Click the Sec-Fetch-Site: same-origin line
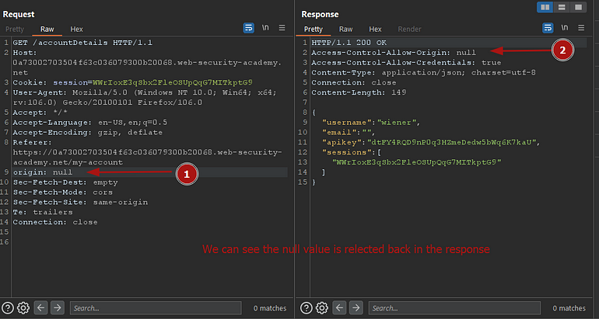The image size is (599, 319). pyautogui.click(x=80, y=202)
